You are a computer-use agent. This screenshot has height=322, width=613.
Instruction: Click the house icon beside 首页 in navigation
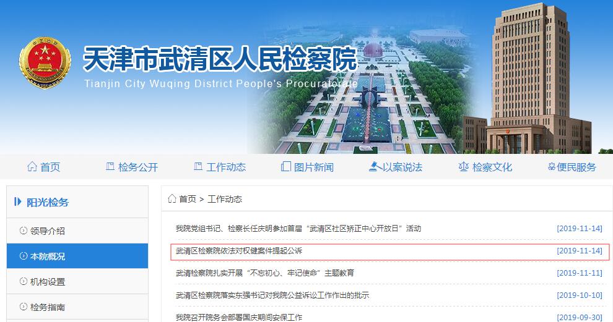pyautogui.click(x=32, y=167)
